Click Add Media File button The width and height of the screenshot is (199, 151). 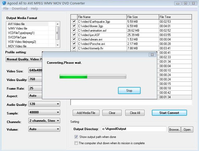pos(86,113)
